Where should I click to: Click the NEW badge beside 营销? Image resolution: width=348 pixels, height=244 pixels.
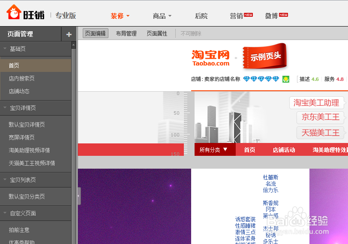[x=248, y=15]
